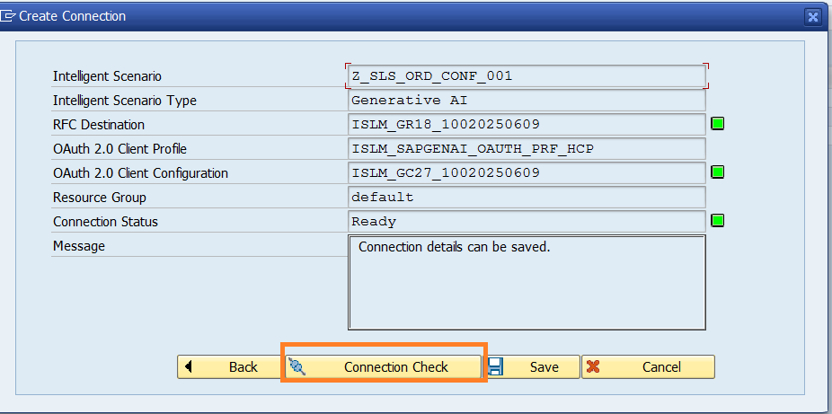Click the Create Connection title bar icon
The height and width of the screenshot is (414, 832).
[x=9, y=16]
